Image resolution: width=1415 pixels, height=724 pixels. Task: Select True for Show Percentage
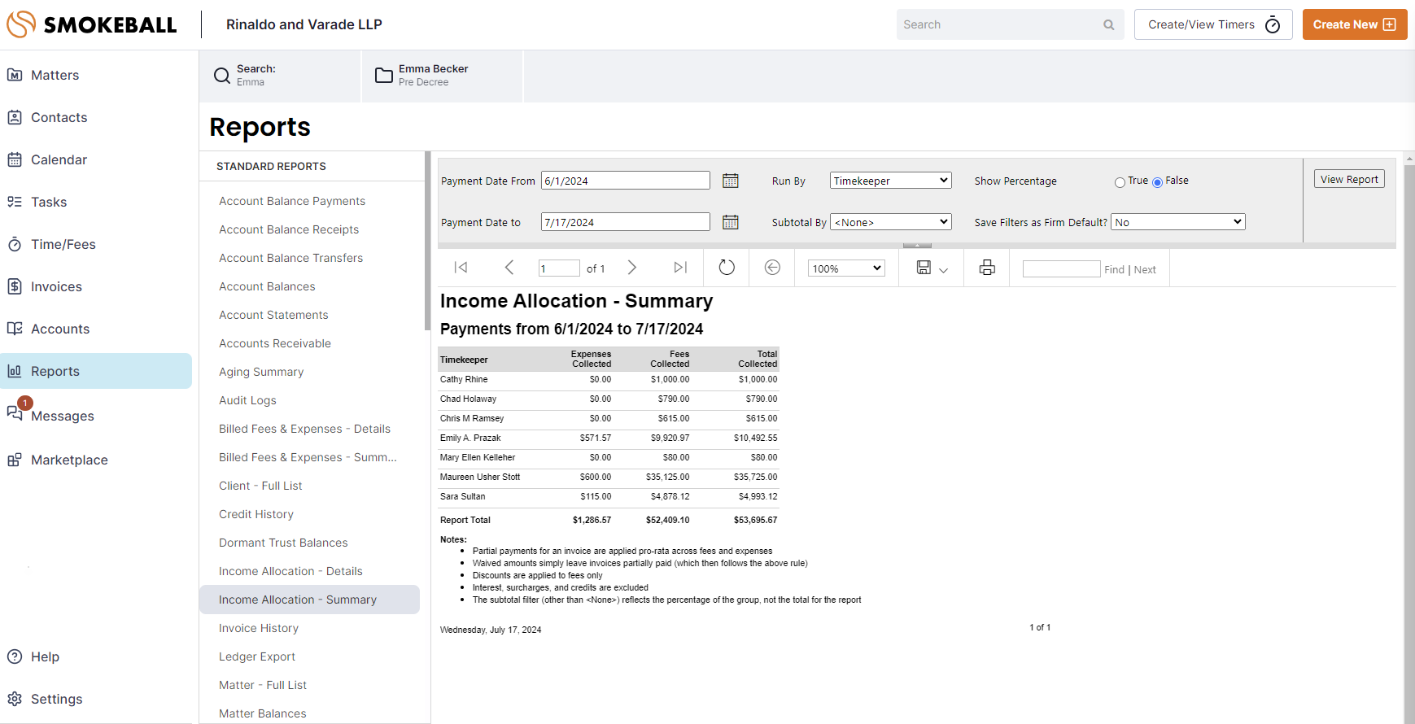click(1120, 182)
